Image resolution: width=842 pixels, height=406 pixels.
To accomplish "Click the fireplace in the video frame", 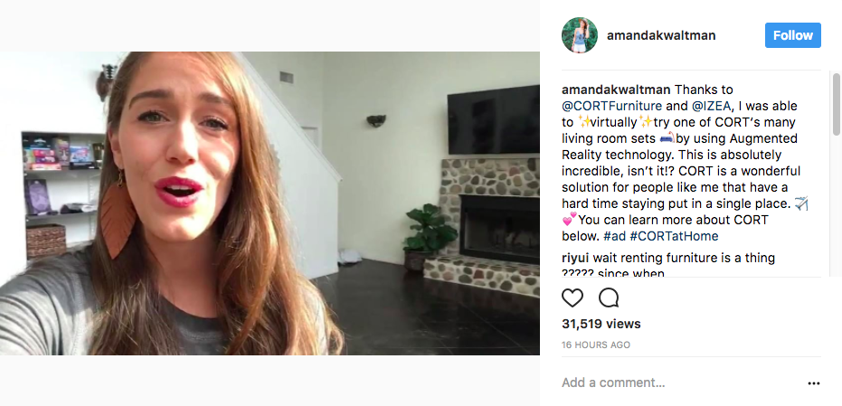I will pyautogui.click(x=499, y=228).
